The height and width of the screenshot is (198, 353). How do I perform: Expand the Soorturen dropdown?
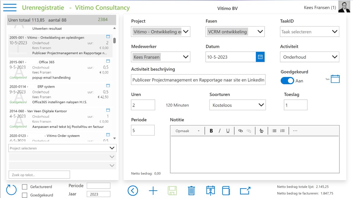(237, 105)
